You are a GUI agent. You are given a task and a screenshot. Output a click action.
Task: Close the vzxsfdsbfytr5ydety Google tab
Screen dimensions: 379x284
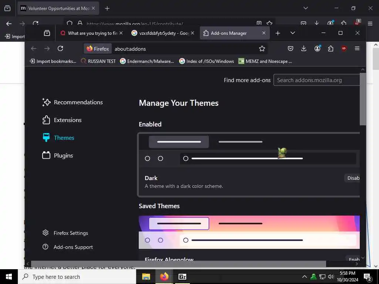(192, 33)
